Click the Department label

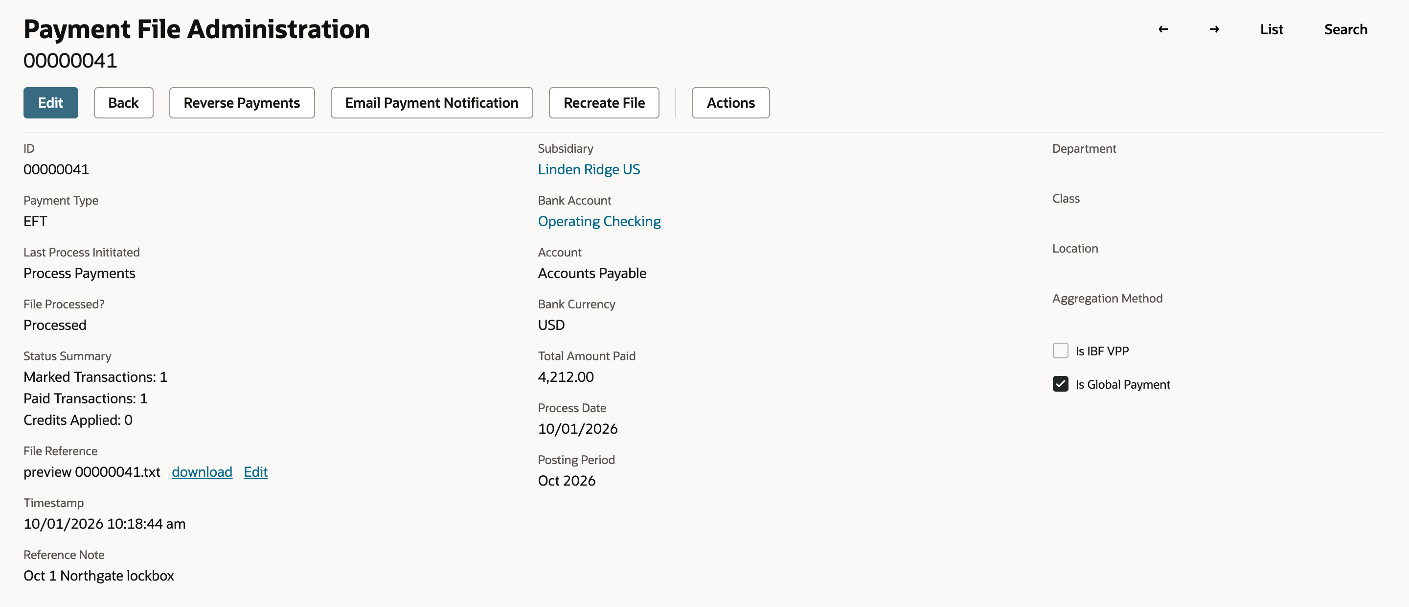pyautogui.click(x=1084, y=148)
